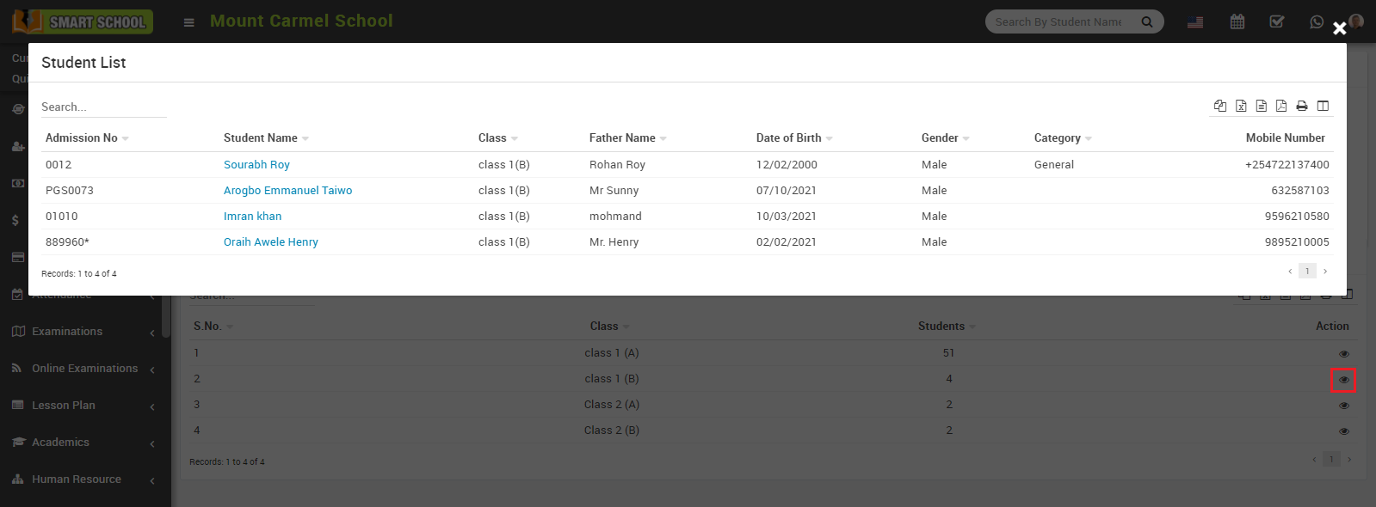Click the view eye icon for Class 2 (A)
1376x507 pixels.
1343,406
